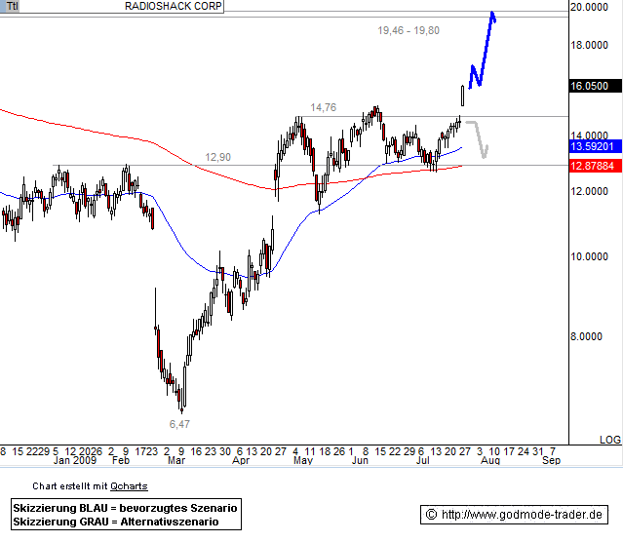Click the Apr month axis label
This screenshot has height=542, width=623.
(241, 460)
